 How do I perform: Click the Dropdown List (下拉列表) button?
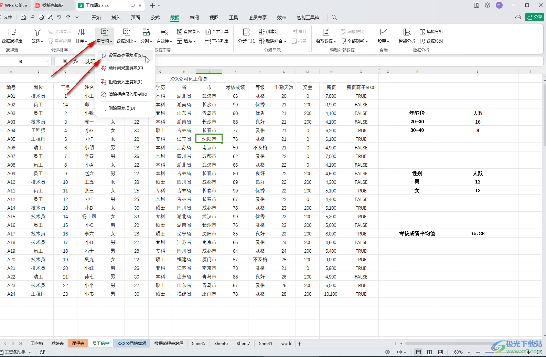pyautogui.click(x=217, y=41)
